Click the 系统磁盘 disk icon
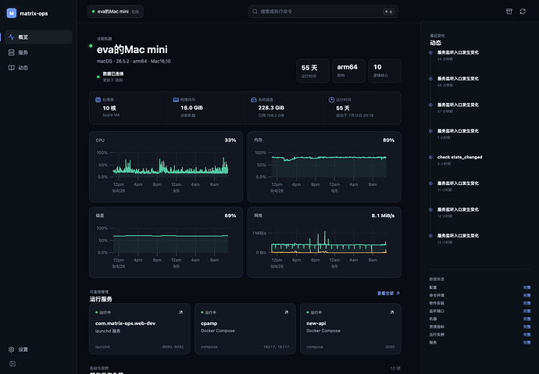Screen dimensions: 539x374 254,100
